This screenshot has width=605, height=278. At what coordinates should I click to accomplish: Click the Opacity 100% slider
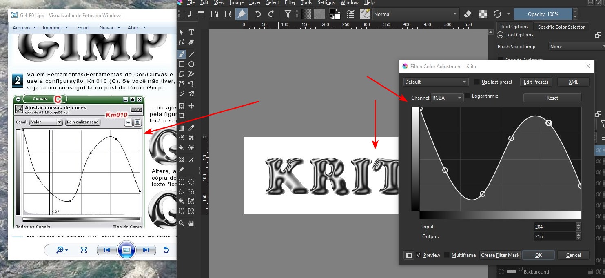coord(543,14)
